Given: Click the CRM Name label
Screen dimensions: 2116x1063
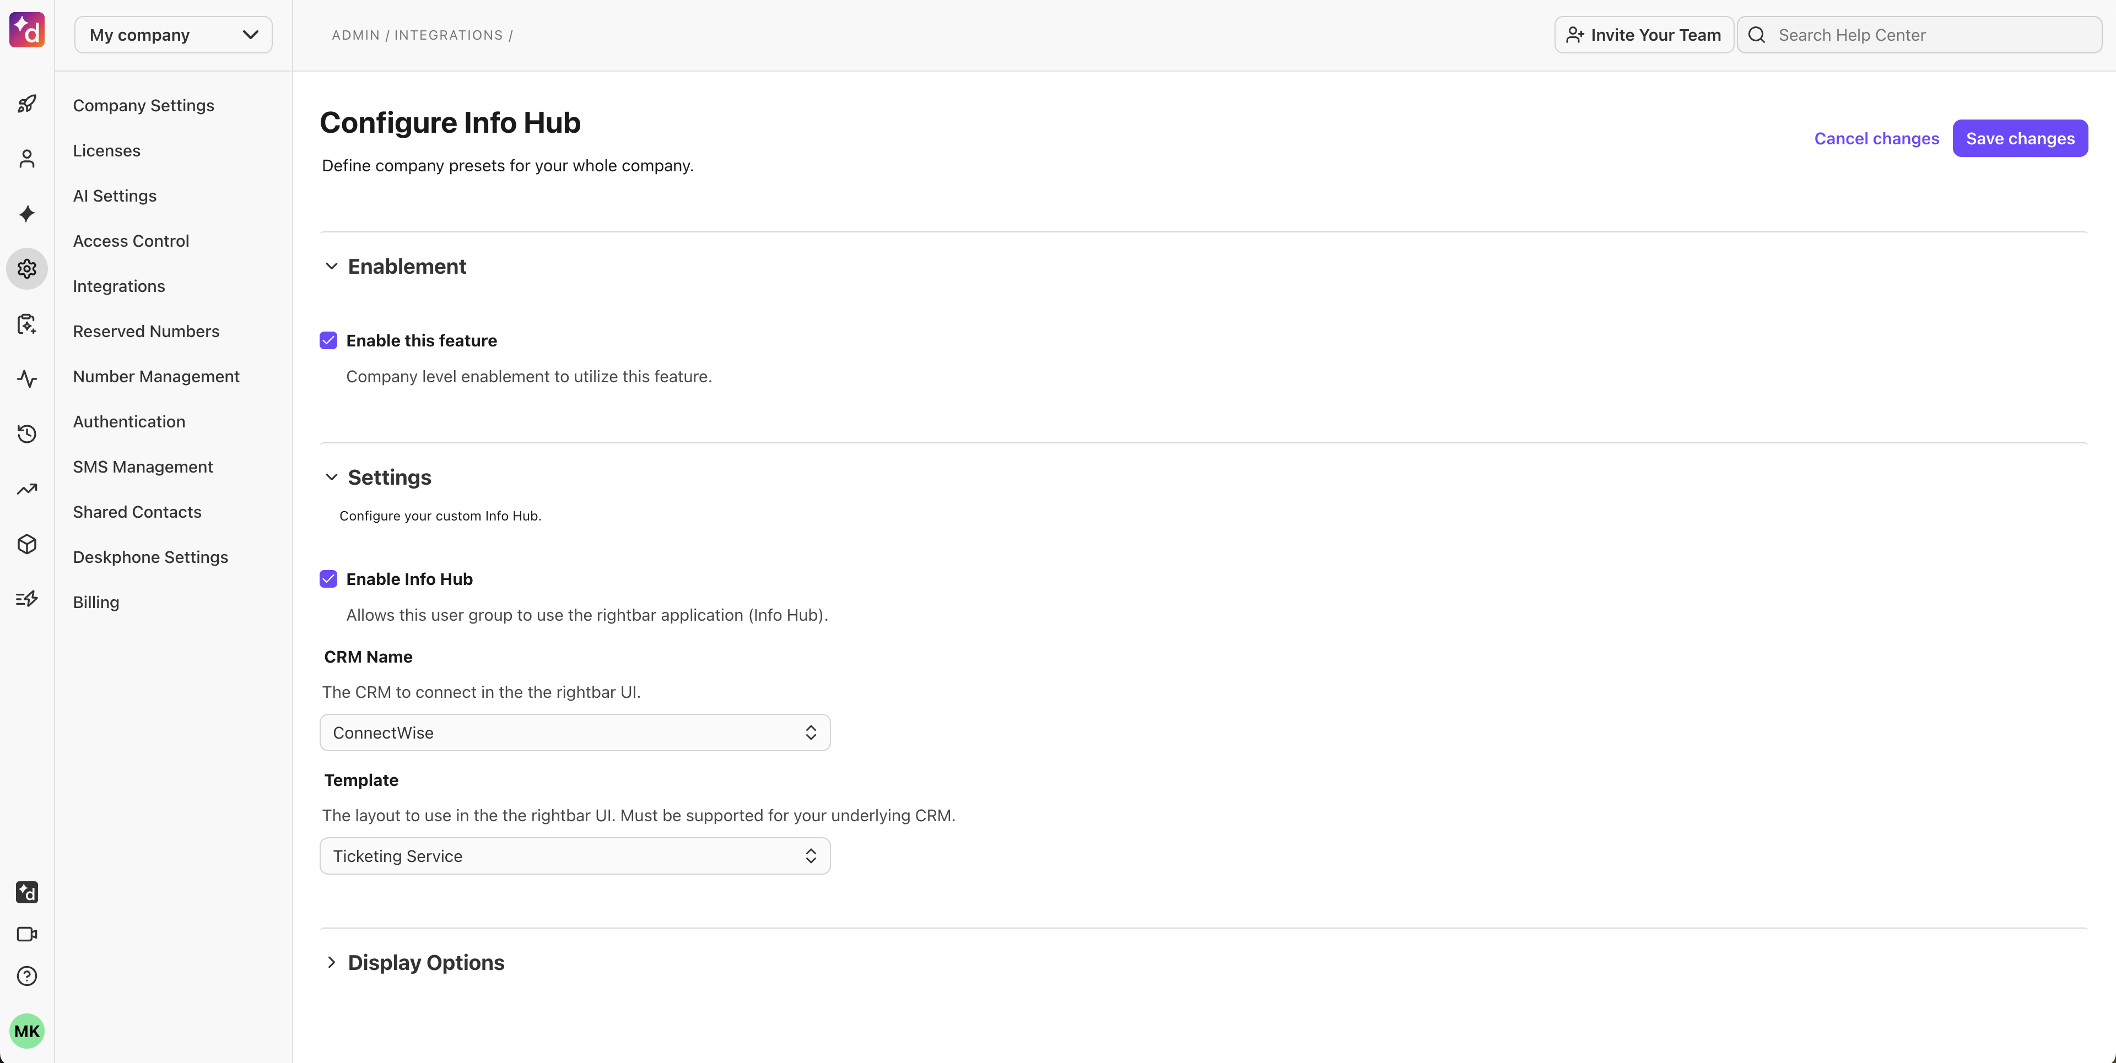Looking at the screenshot, I should [368, 657].
